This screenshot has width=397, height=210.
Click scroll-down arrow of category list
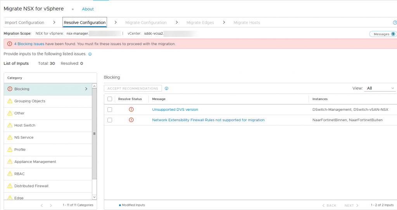pos(95,197)
